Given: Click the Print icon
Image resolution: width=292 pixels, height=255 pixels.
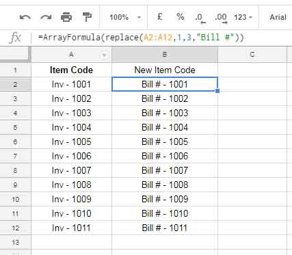Looking at the screenshot, I should tap(66, 17).
